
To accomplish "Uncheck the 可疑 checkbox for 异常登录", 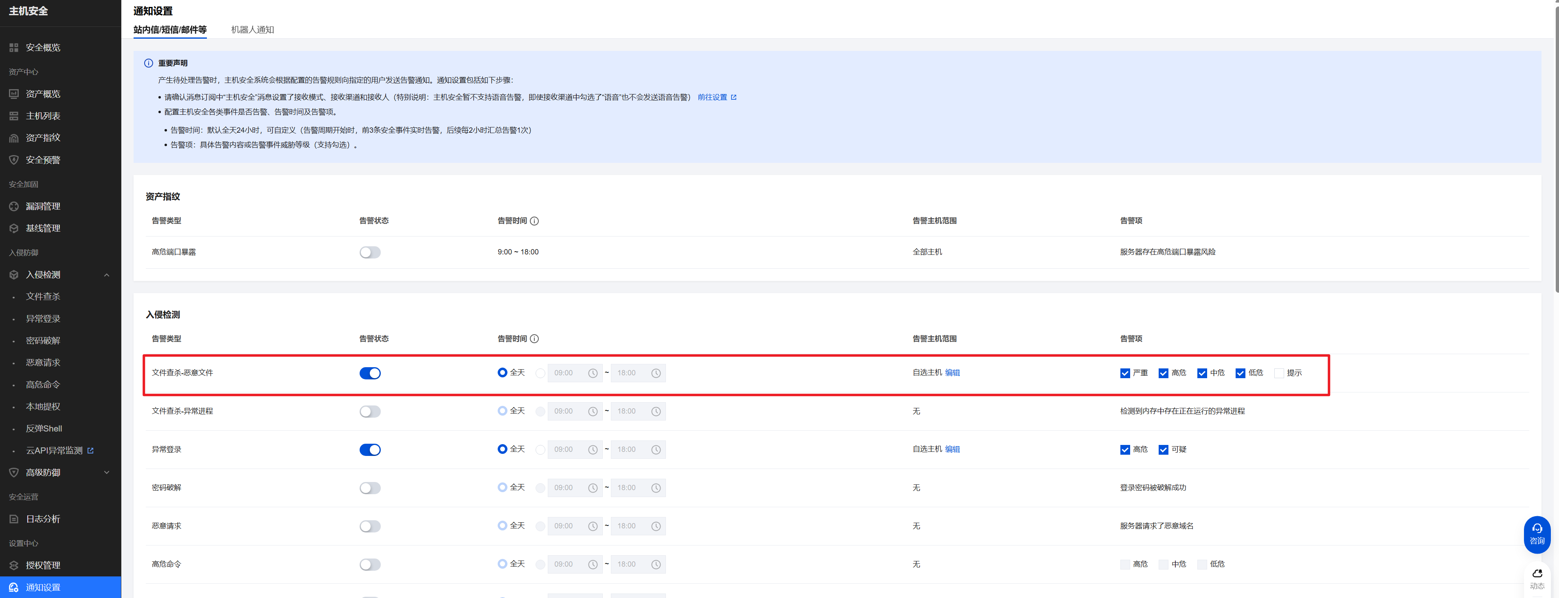I will click(1163, 450).
